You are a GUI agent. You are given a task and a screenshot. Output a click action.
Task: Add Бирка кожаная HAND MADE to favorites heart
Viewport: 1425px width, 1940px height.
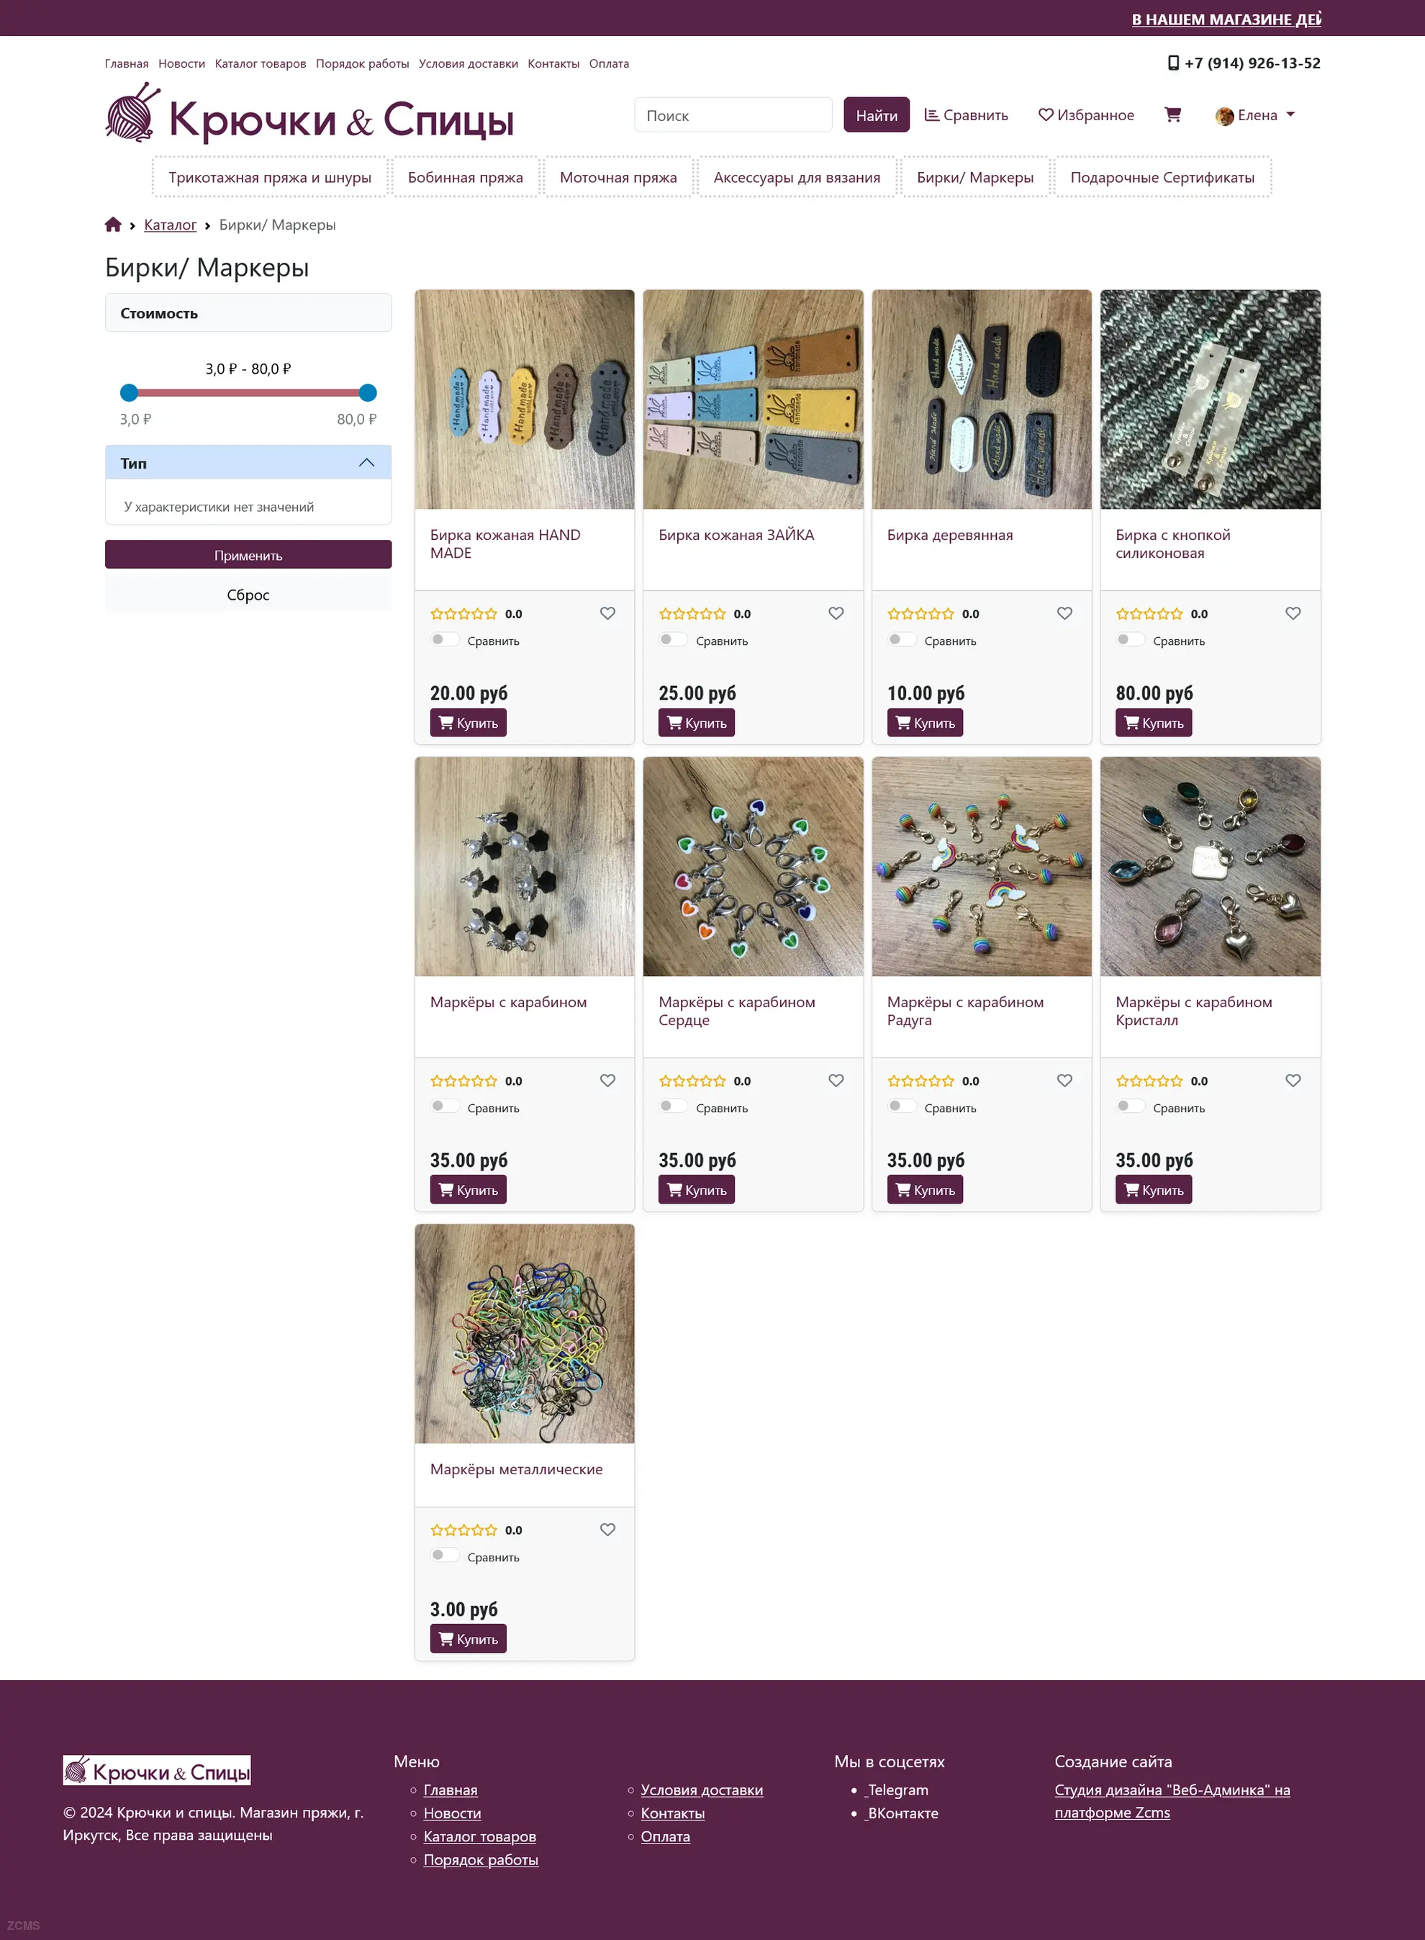tap(607, 613)
